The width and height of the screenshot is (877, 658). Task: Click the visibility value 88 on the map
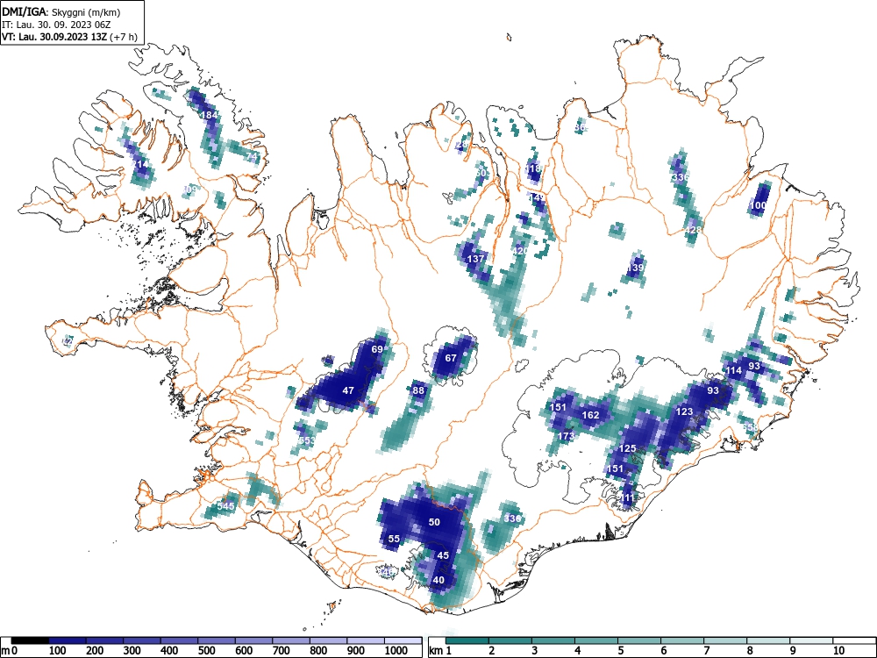coord(418,390)
